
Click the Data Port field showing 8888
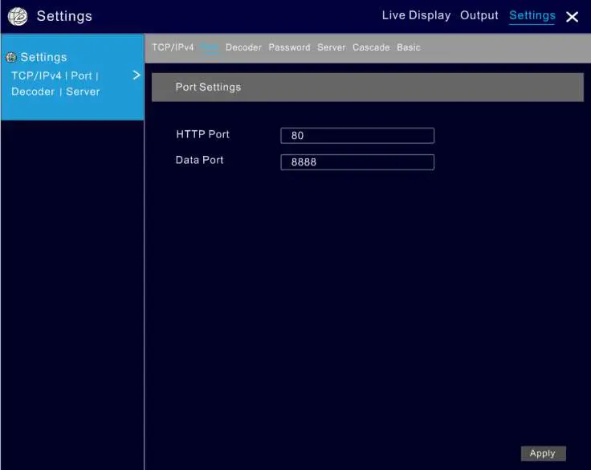pyautogui.click(x=357, y=162)
